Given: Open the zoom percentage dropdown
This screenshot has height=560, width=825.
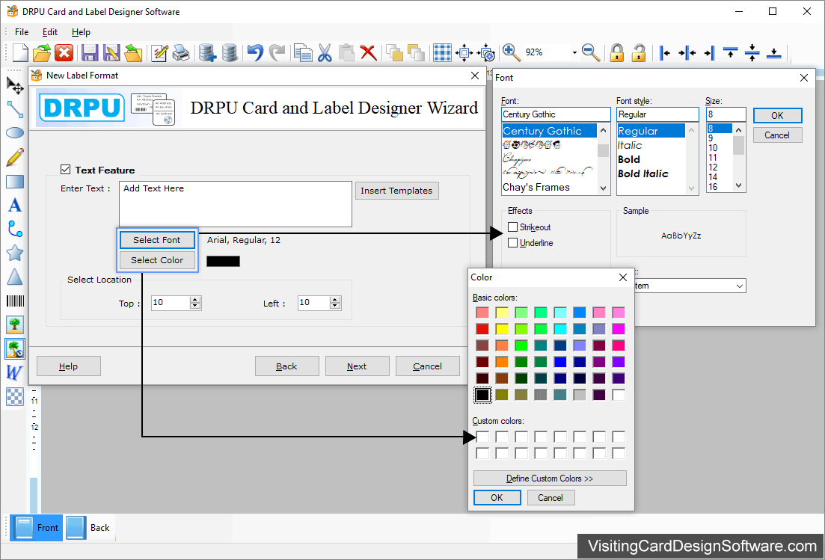Looking at the screenshot, I should point(574,52).
